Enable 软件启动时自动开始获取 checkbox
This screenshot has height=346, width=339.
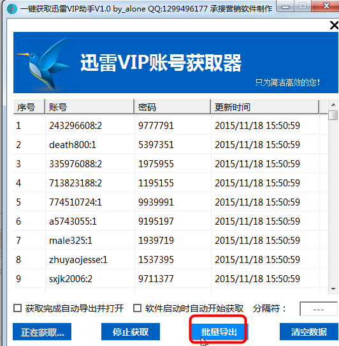(x=137, y=308)
